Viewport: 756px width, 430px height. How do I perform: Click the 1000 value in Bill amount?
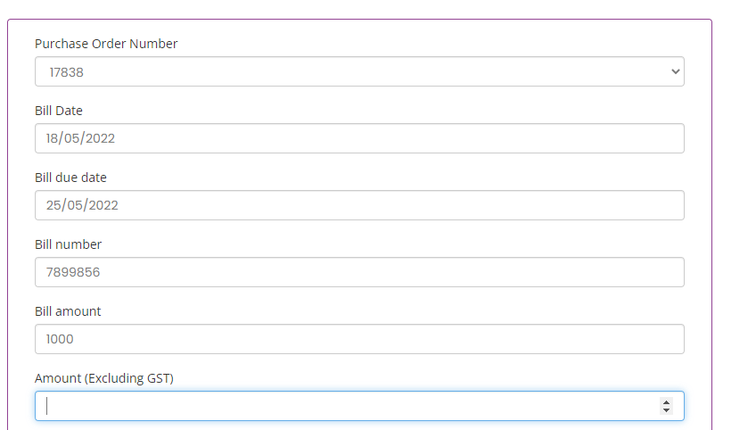click(x=60, y=339)
